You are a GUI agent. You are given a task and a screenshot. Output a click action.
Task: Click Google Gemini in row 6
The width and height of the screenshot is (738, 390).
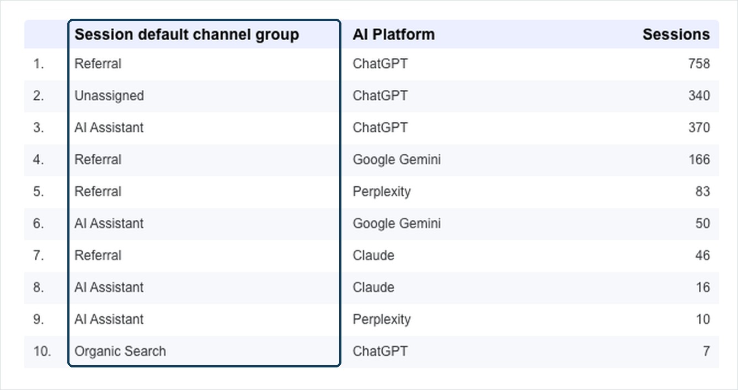click(x=397, y=224)
